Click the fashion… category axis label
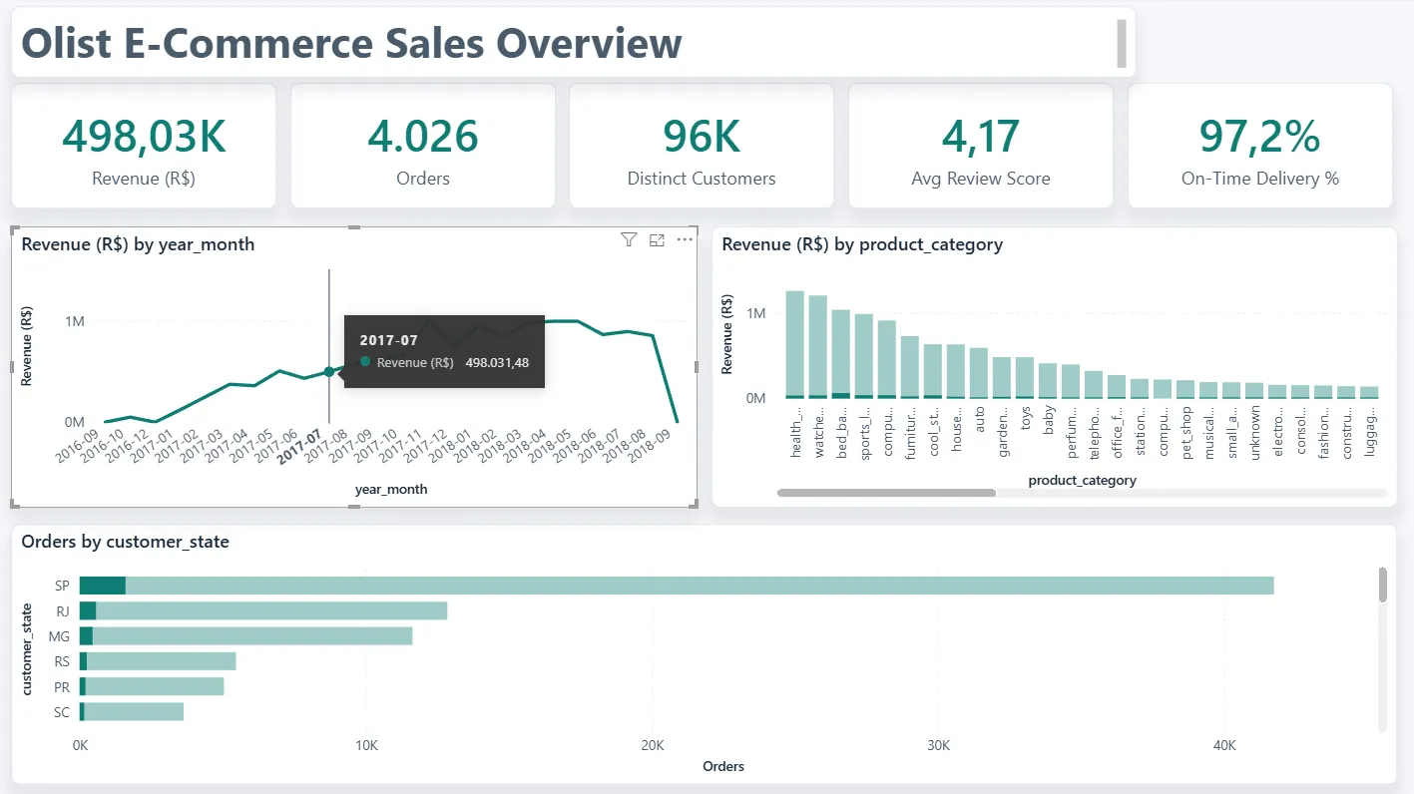 tap(1323, 432)
